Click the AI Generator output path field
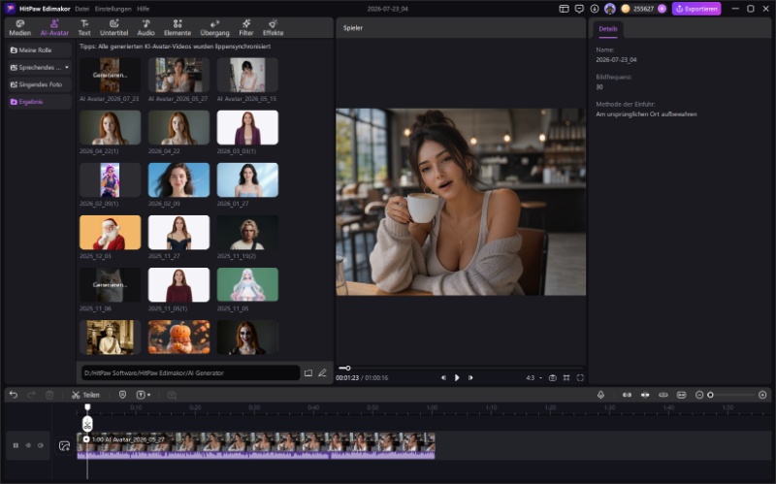 [x=190, y=372]
